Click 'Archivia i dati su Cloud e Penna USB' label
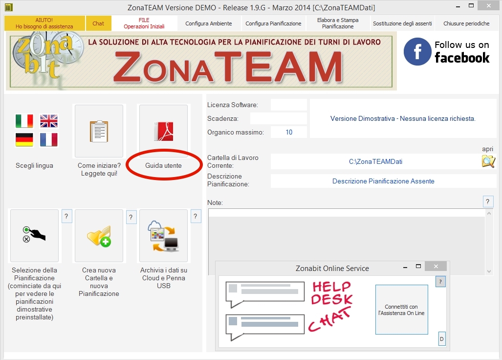This screenshot has width=502, height=360. click(164, 278)
